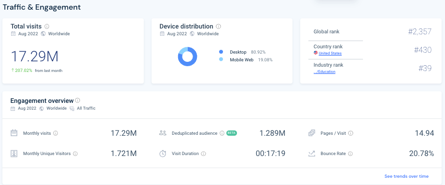Click the info icon beside Total visits

[47, 27]
